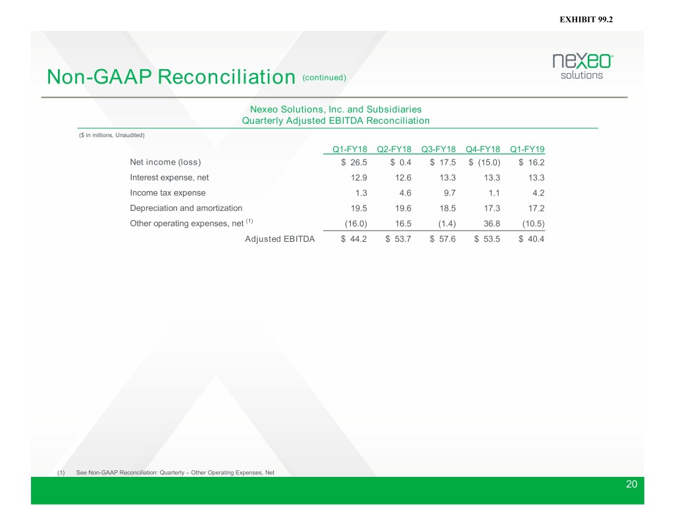The image size is (674, 521).
Task: Select 'Depreciation and amortization' row label
Action: [186, 208]
